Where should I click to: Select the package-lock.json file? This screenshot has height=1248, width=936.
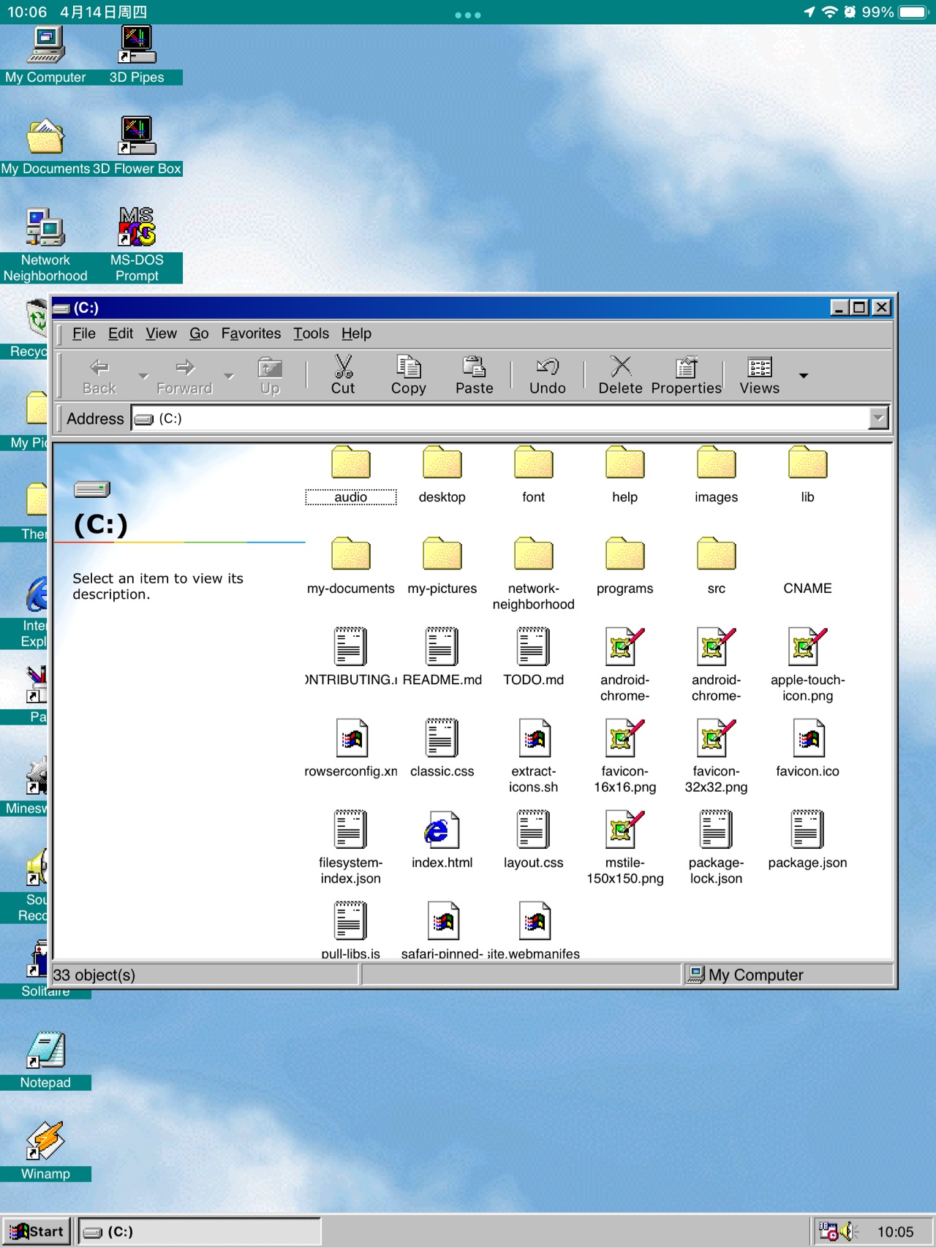click(x=717, y=849)
